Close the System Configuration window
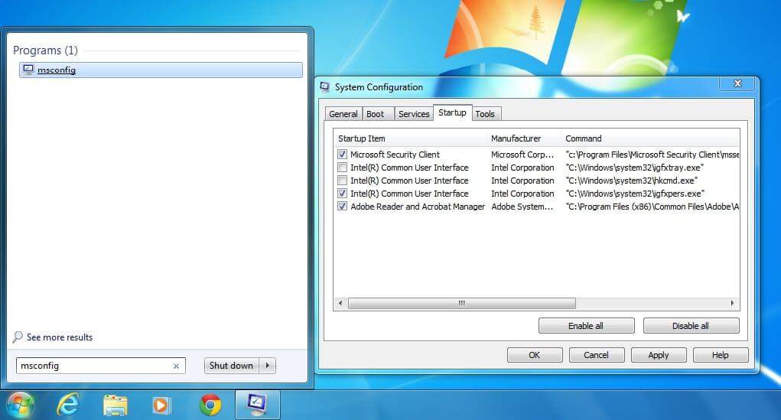Image resolution: width=781 pixels, height=420 pixels. pyautogui.click(x=737, y=83)
